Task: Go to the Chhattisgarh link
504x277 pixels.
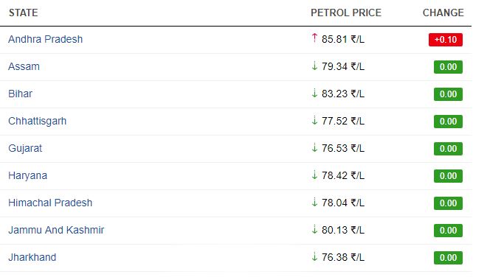Action: 38,121
